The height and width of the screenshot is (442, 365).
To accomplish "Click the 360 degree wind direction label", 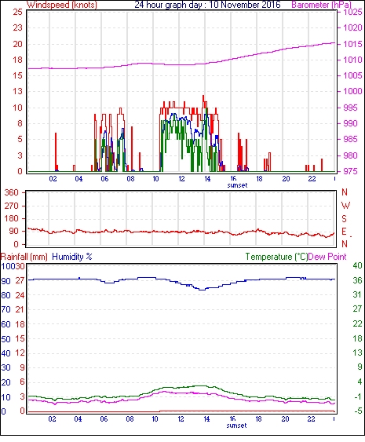I will pos(12,193).
